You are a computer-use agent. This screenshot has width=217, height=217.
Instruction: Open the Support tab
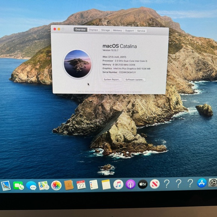pos(129,31)
